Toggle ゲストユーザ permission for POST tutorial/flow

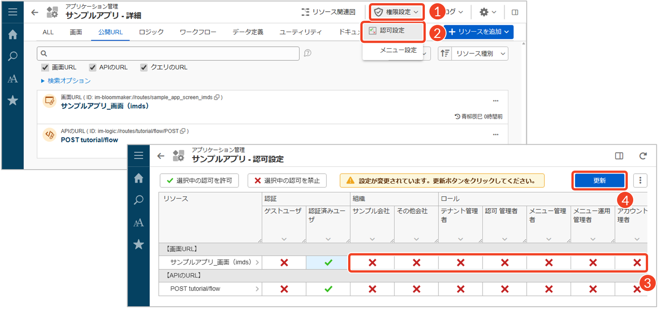point(284,289)
